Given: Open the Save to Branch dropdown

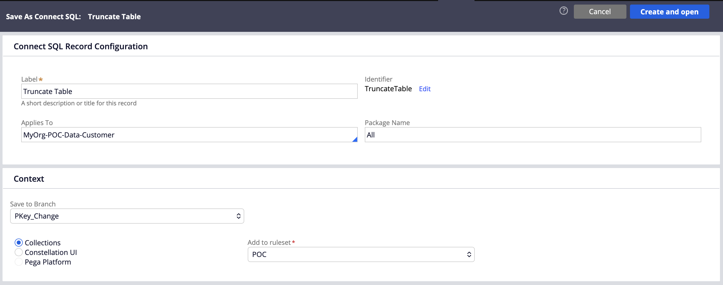Looking at the screenshot, I should (126, 216).
